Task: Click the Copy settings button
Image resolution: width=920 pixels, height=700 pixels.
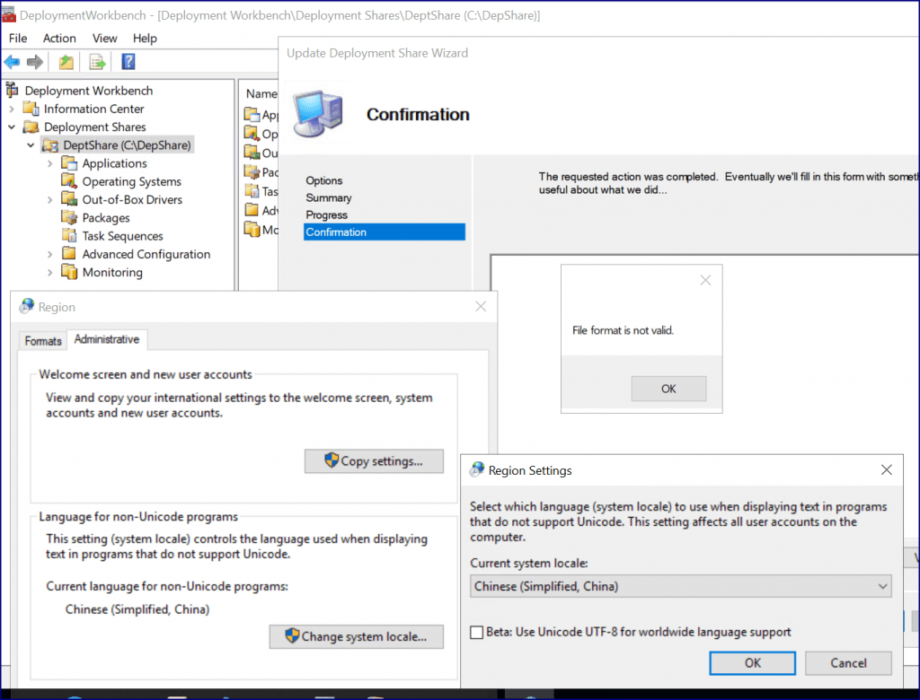Action: (x=374, y=461)
